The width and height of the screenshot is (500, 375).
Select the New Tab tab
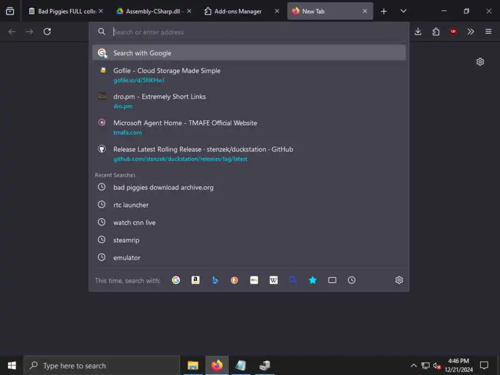[330, 11]
